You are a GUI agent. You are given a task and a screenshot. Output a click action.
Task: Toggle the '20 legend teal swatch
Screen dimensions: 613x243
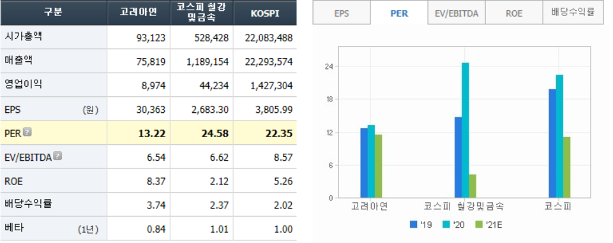(x=446, y=225)
